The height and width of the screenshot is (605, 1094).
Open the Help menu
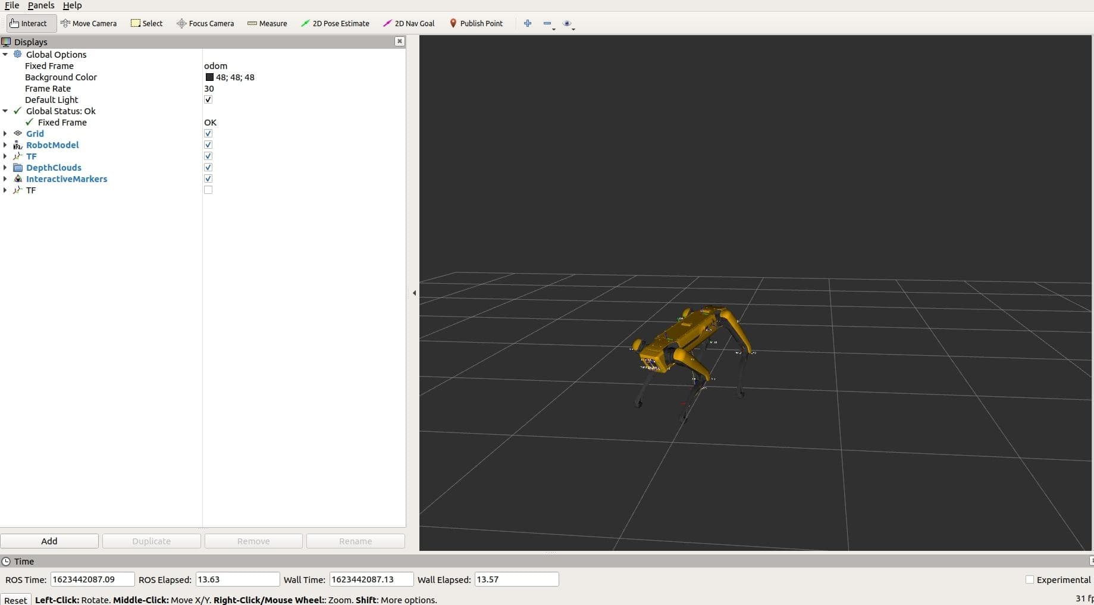[x=72, y=5]
